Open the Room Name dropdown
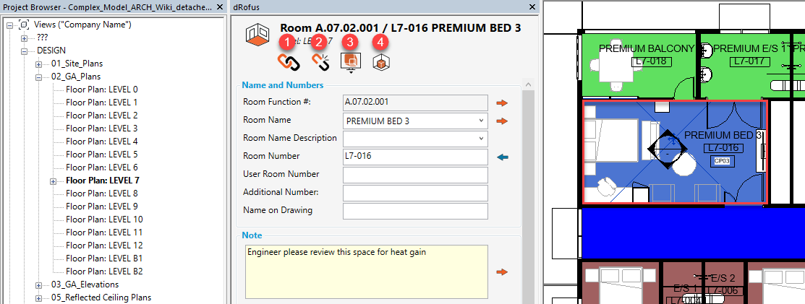Screen dimensions: 805x304 481,121
